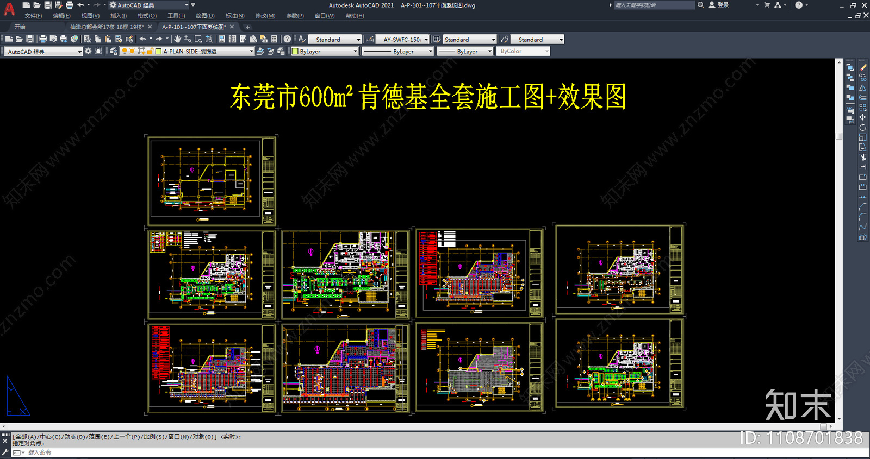Image resolution: width=870 pixels, height=459 pixels.
Task: Toggle current layer on/off lightbulb
Action: point(125,51)
